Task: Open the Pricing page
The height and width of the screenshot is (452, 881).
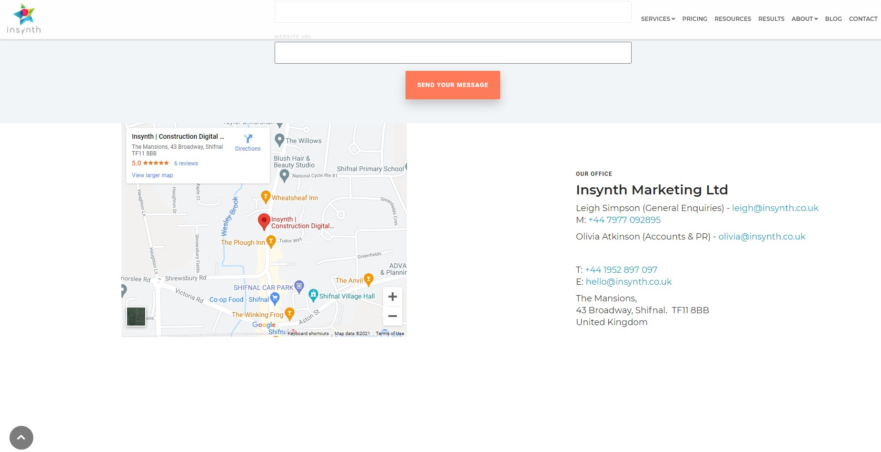Action: click(x=694, y=19)
